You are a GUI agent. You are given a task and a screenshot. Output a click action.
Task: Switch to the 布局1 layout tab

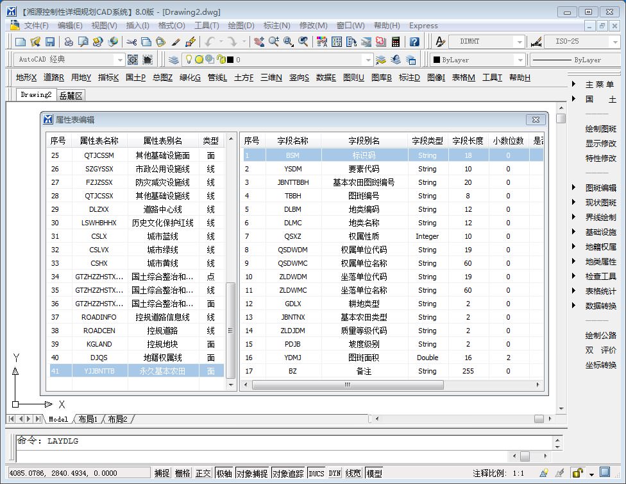(88, 419)
